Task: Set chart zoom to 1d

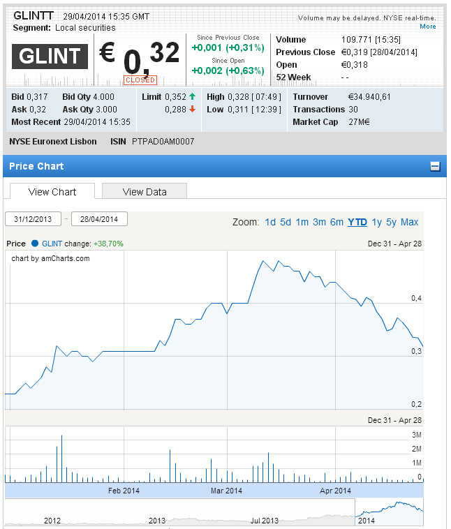Action: pos(270,222)
